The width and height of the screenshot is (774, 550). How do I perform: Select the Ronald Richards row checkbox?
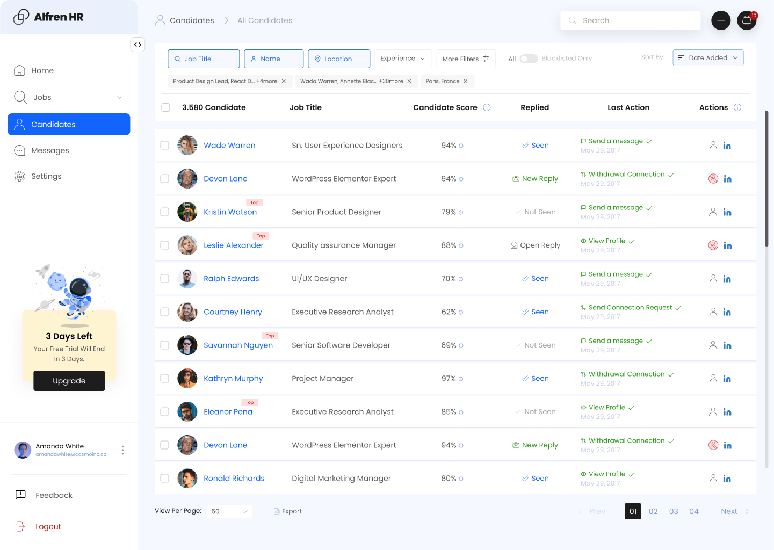164,479
